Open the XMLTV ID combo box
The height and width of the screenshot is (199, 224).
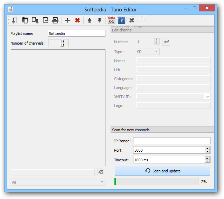click(x=173, y=97)
